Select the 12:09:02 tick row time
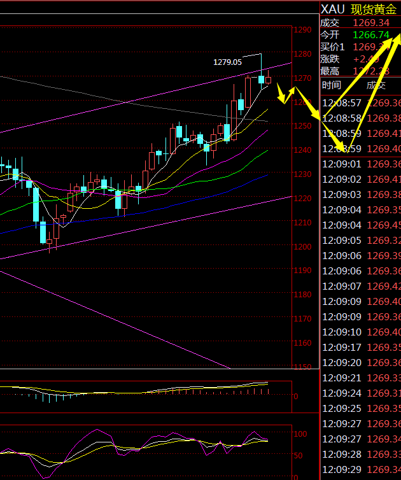401x480 pixels. coord(342,179)
